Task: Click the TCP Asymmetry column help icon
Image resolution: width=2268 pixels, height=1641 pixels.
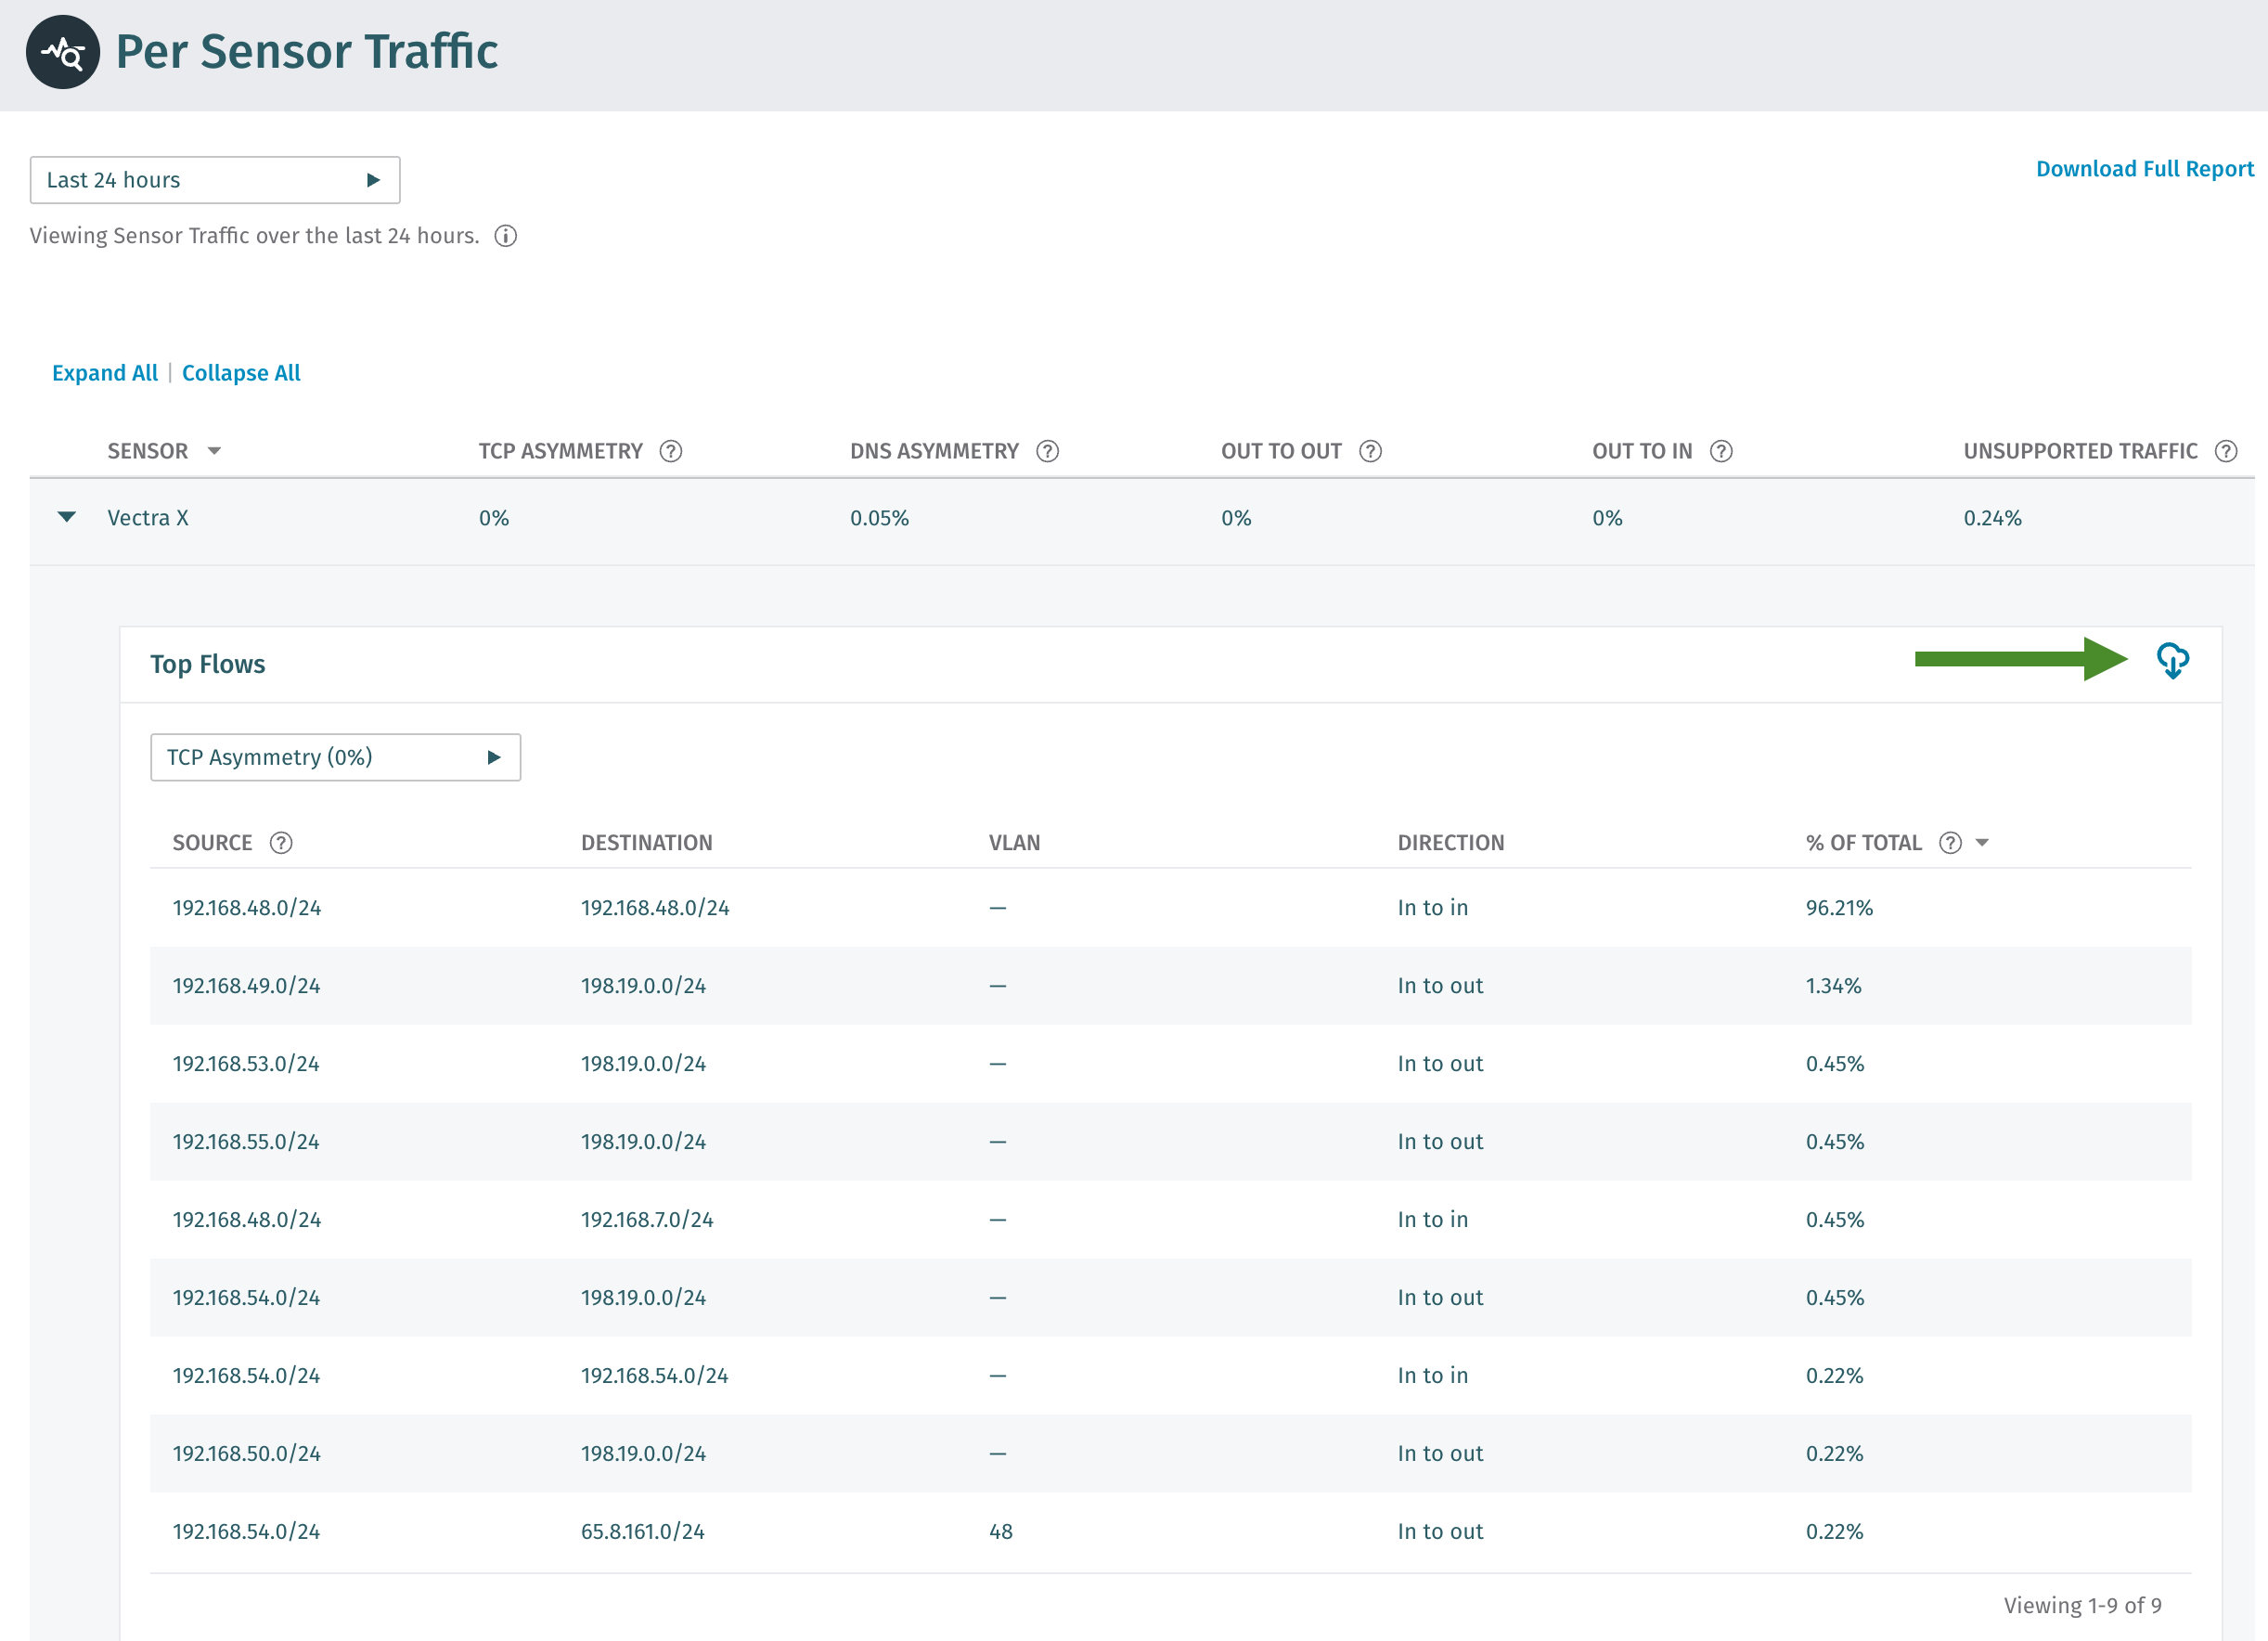Action: coord(671,451)
